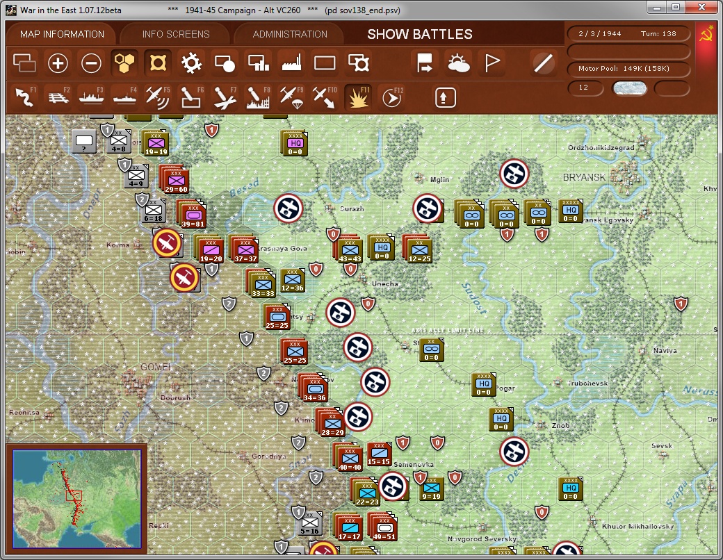
Task: Show weather map overlay
Action: point(458,63)
